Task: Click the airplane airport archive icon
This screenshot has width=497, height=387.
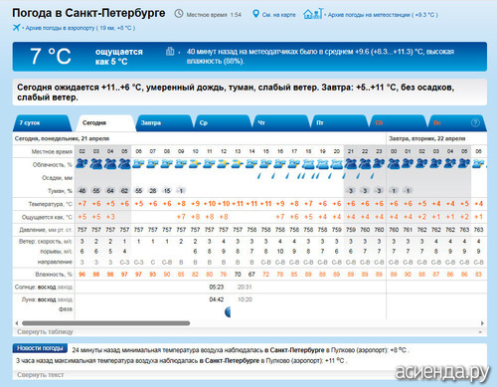Action: 16,28
